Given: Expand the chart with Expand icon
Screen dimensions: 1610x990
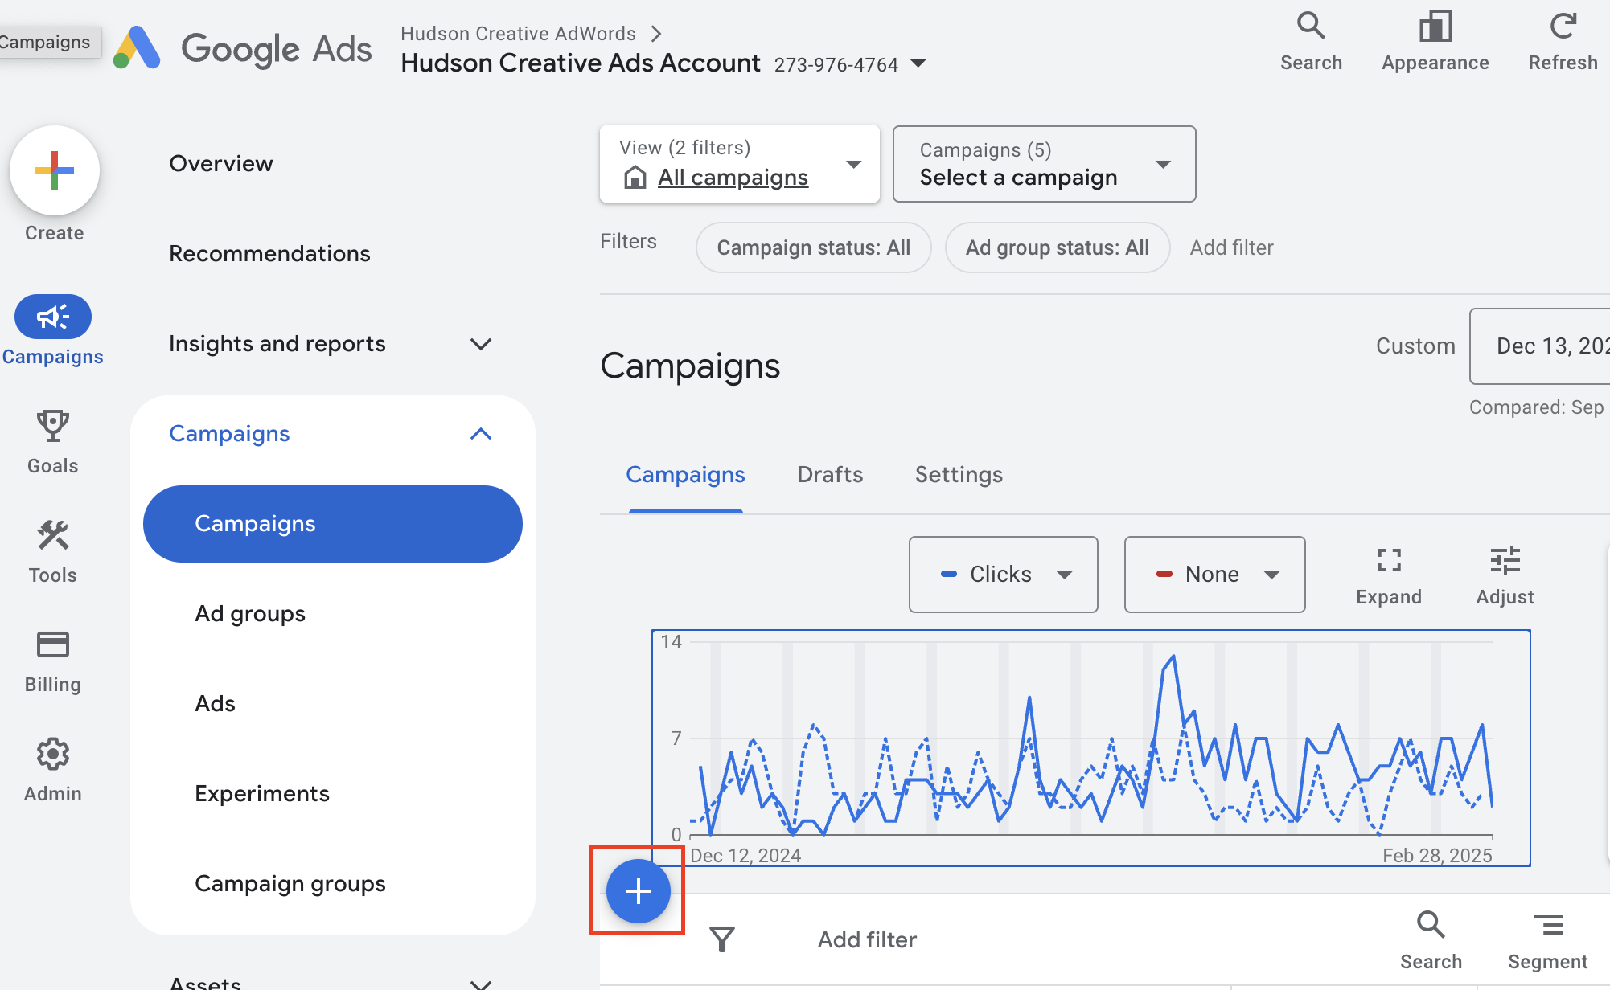Looking at the screenshot, I should (1389, 560).
